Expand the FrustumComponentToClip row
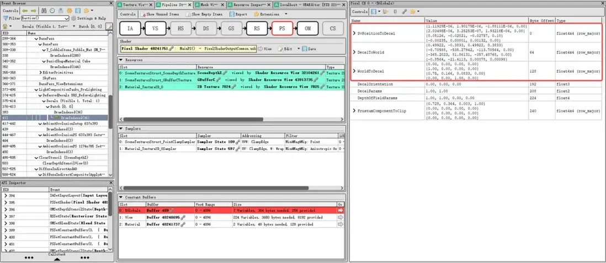Viewport: 606px width, 263px height. [354, 111]
